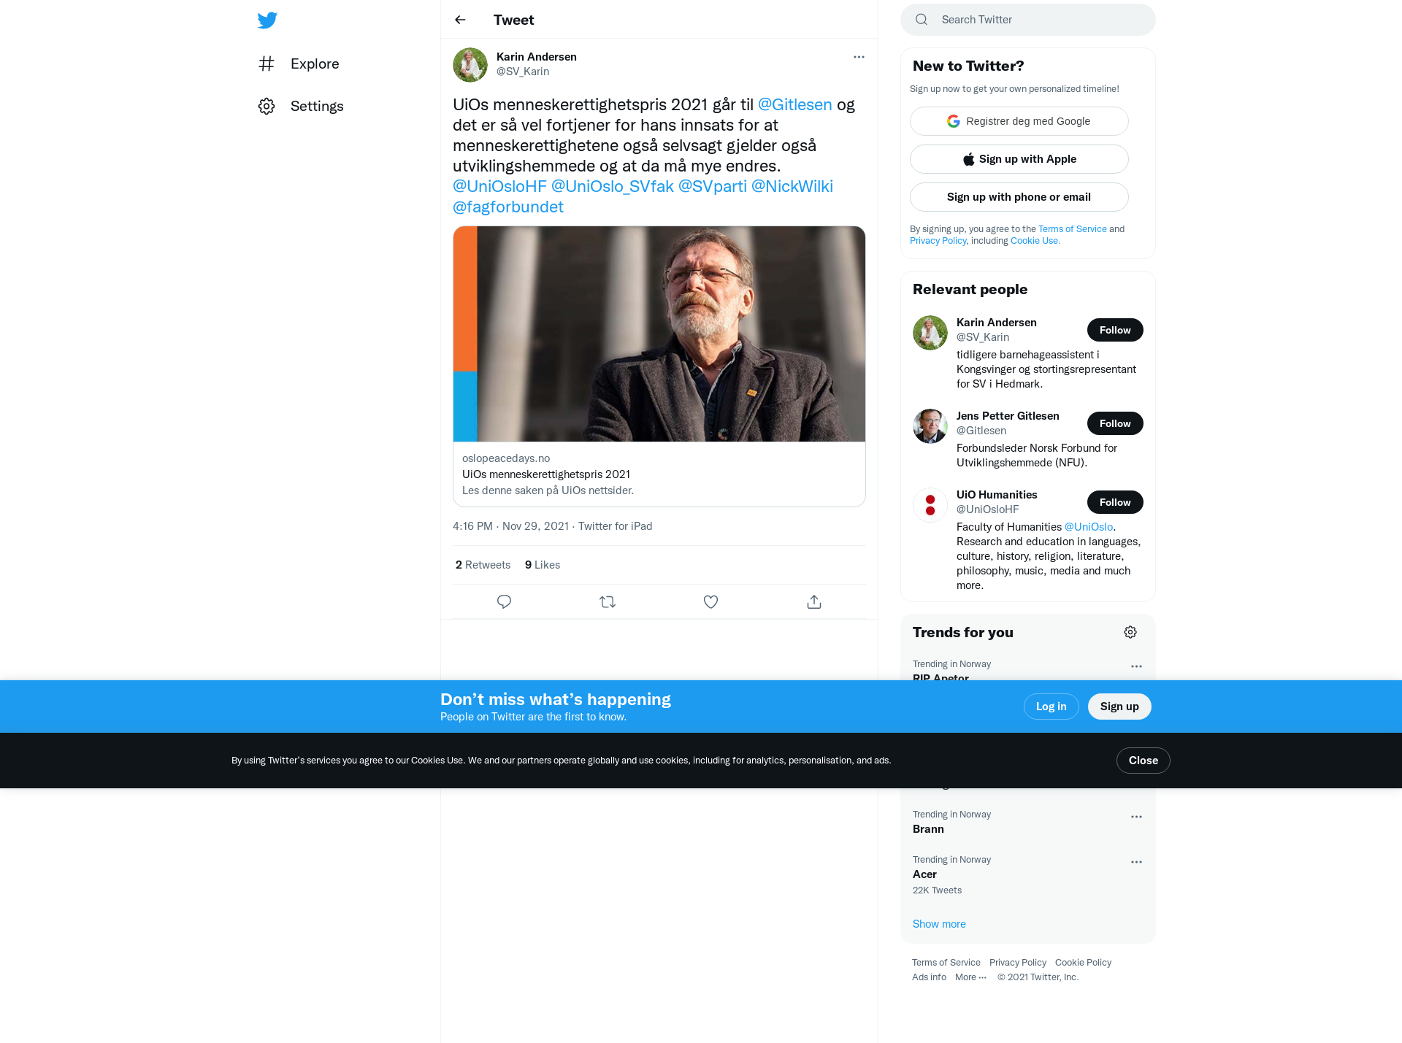Like the tweet with the heart icon
1402x1043 pixels.
(710, 602)
